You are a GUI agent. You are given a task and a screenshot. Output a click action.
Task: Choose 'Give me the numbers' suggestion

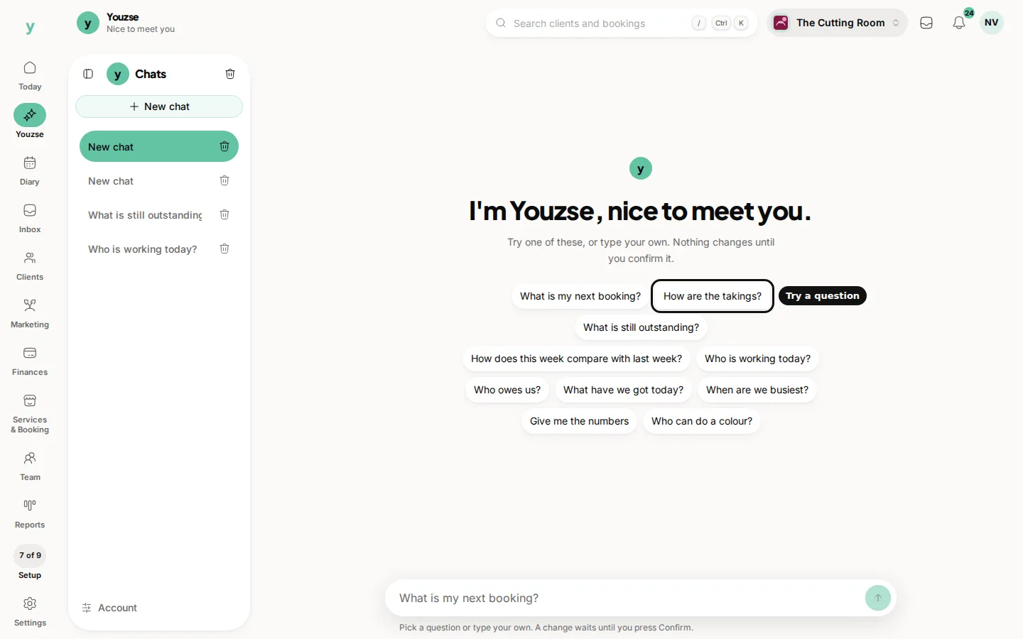(x=579, y=421)
